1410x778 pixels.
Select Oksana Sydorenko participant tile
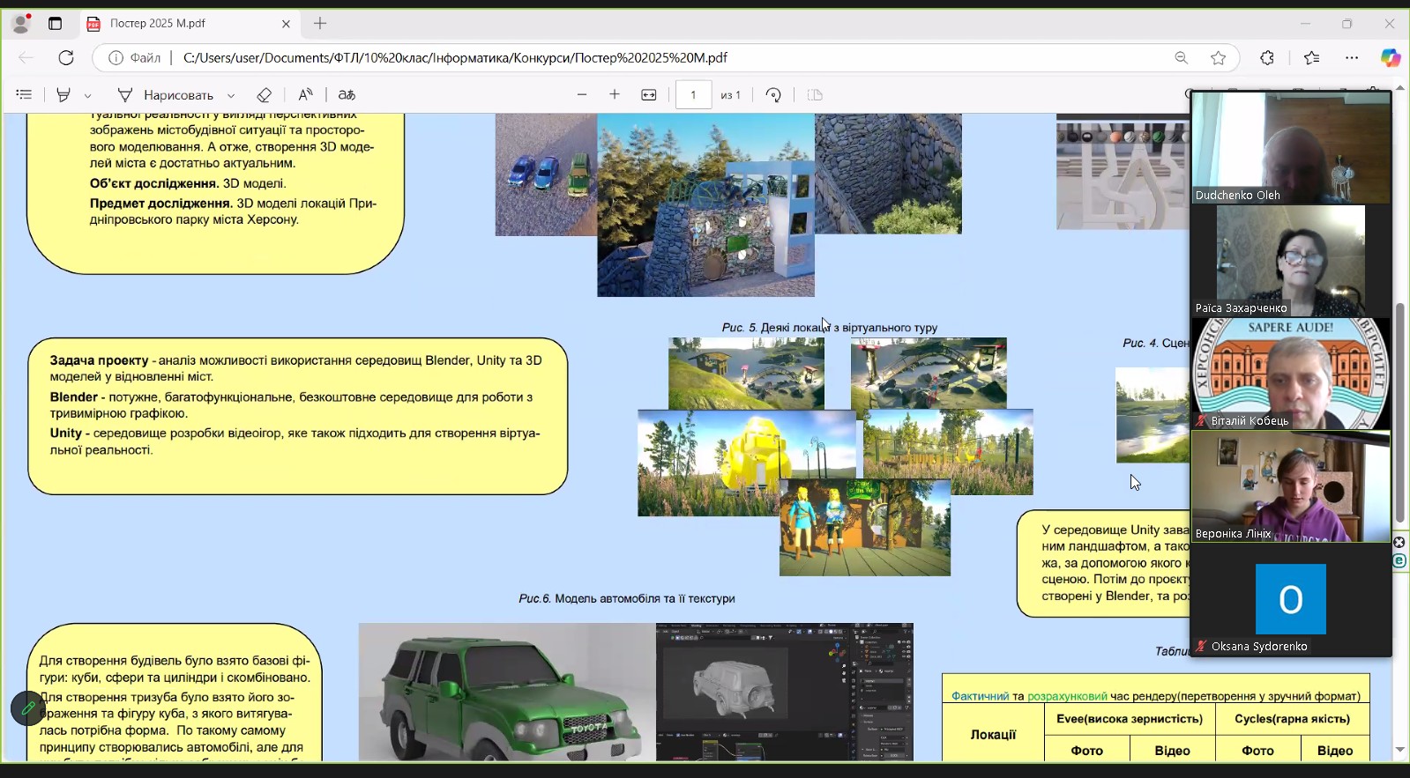[1291, 599]
